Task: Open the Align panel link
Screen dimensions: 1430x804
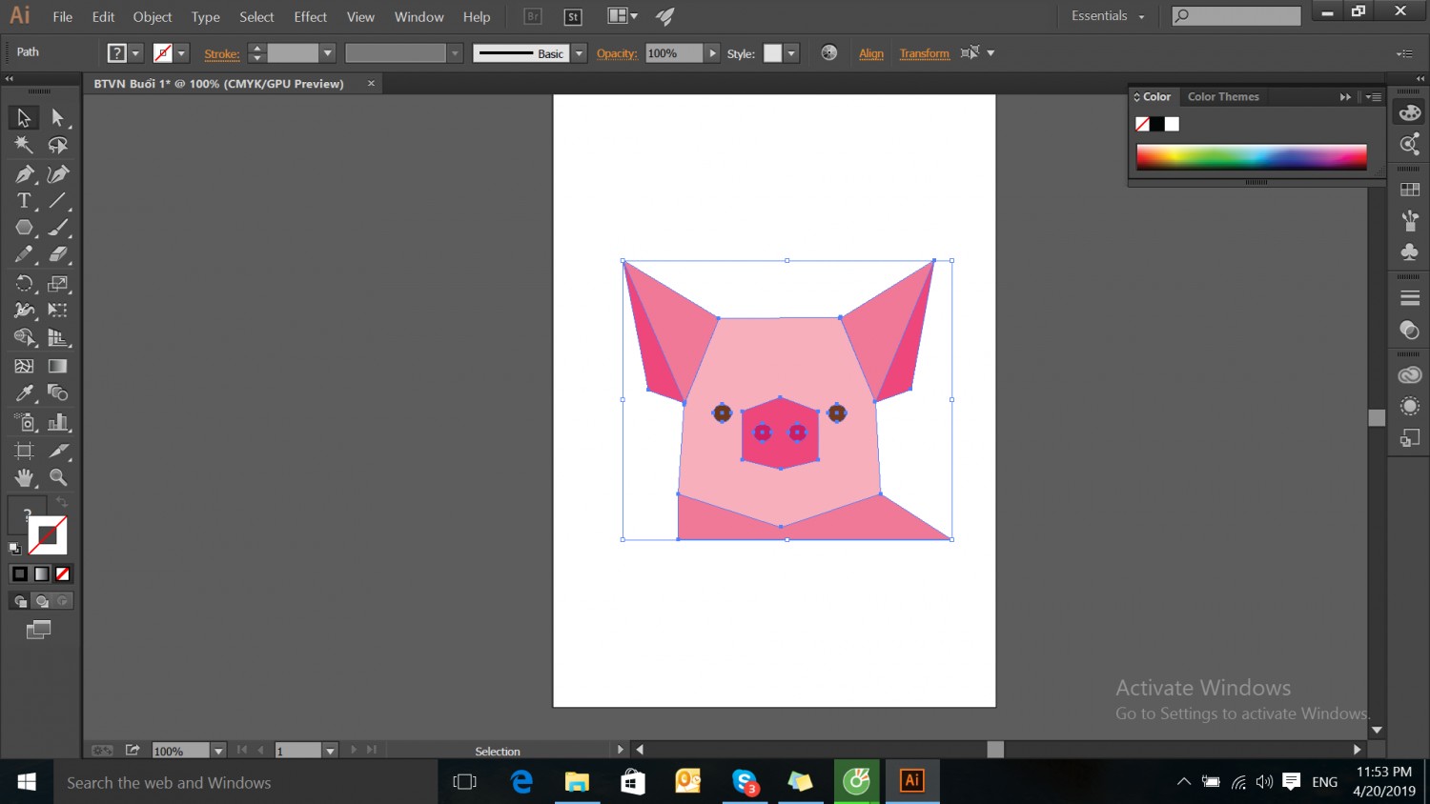Action: [871, 53]
